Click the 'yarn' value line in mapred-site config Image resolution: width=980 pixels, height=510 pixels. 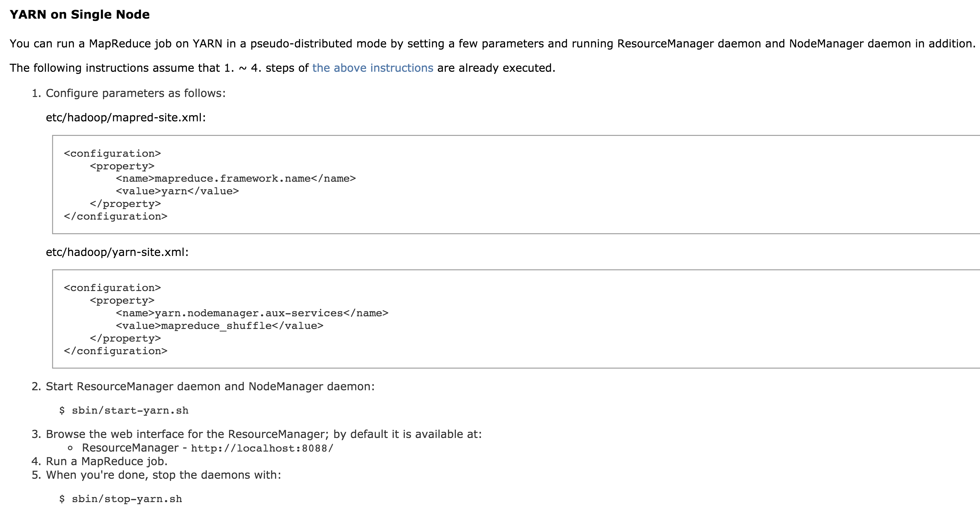click(x=177, y=191)
